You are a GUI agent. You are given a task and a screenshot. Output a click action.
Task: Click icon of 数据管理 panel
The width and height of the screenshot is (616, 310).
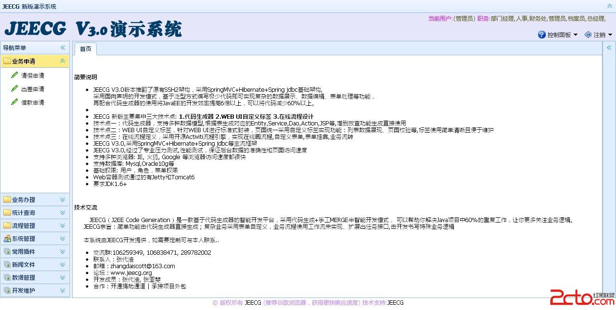[7, 277]
